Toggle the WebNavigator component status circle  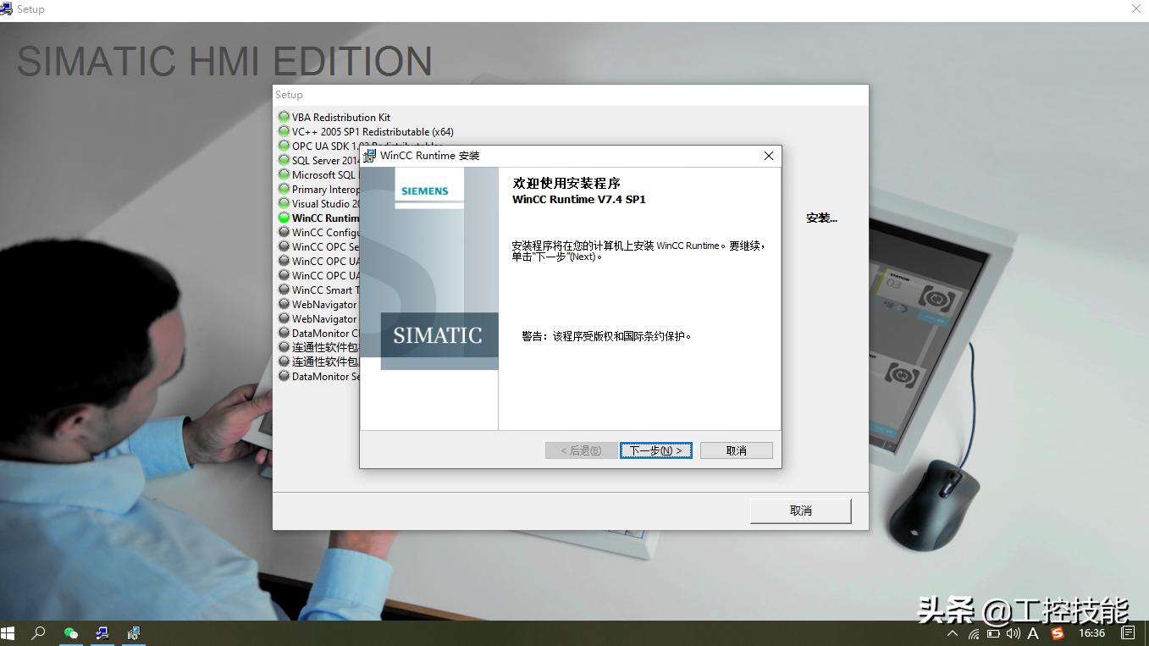[284, 304]
